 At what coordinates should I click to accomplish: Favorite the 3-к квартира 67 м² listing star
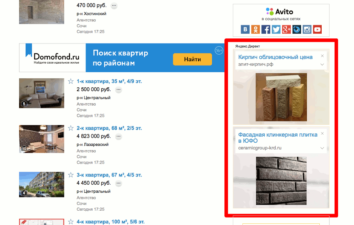[x=71, y=175]
